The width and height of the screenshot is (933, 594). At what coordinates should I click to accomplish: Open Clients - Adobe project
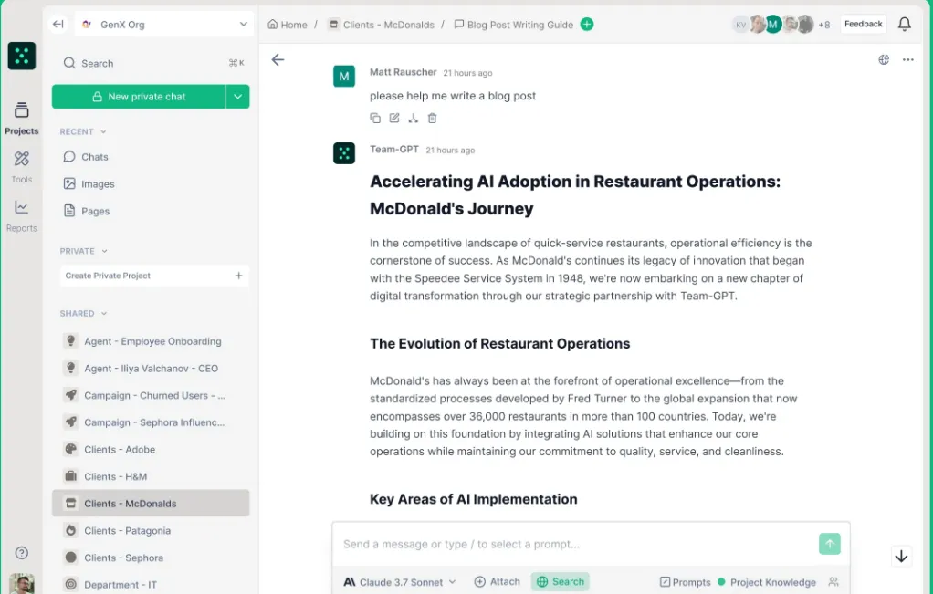click(151, 450)
